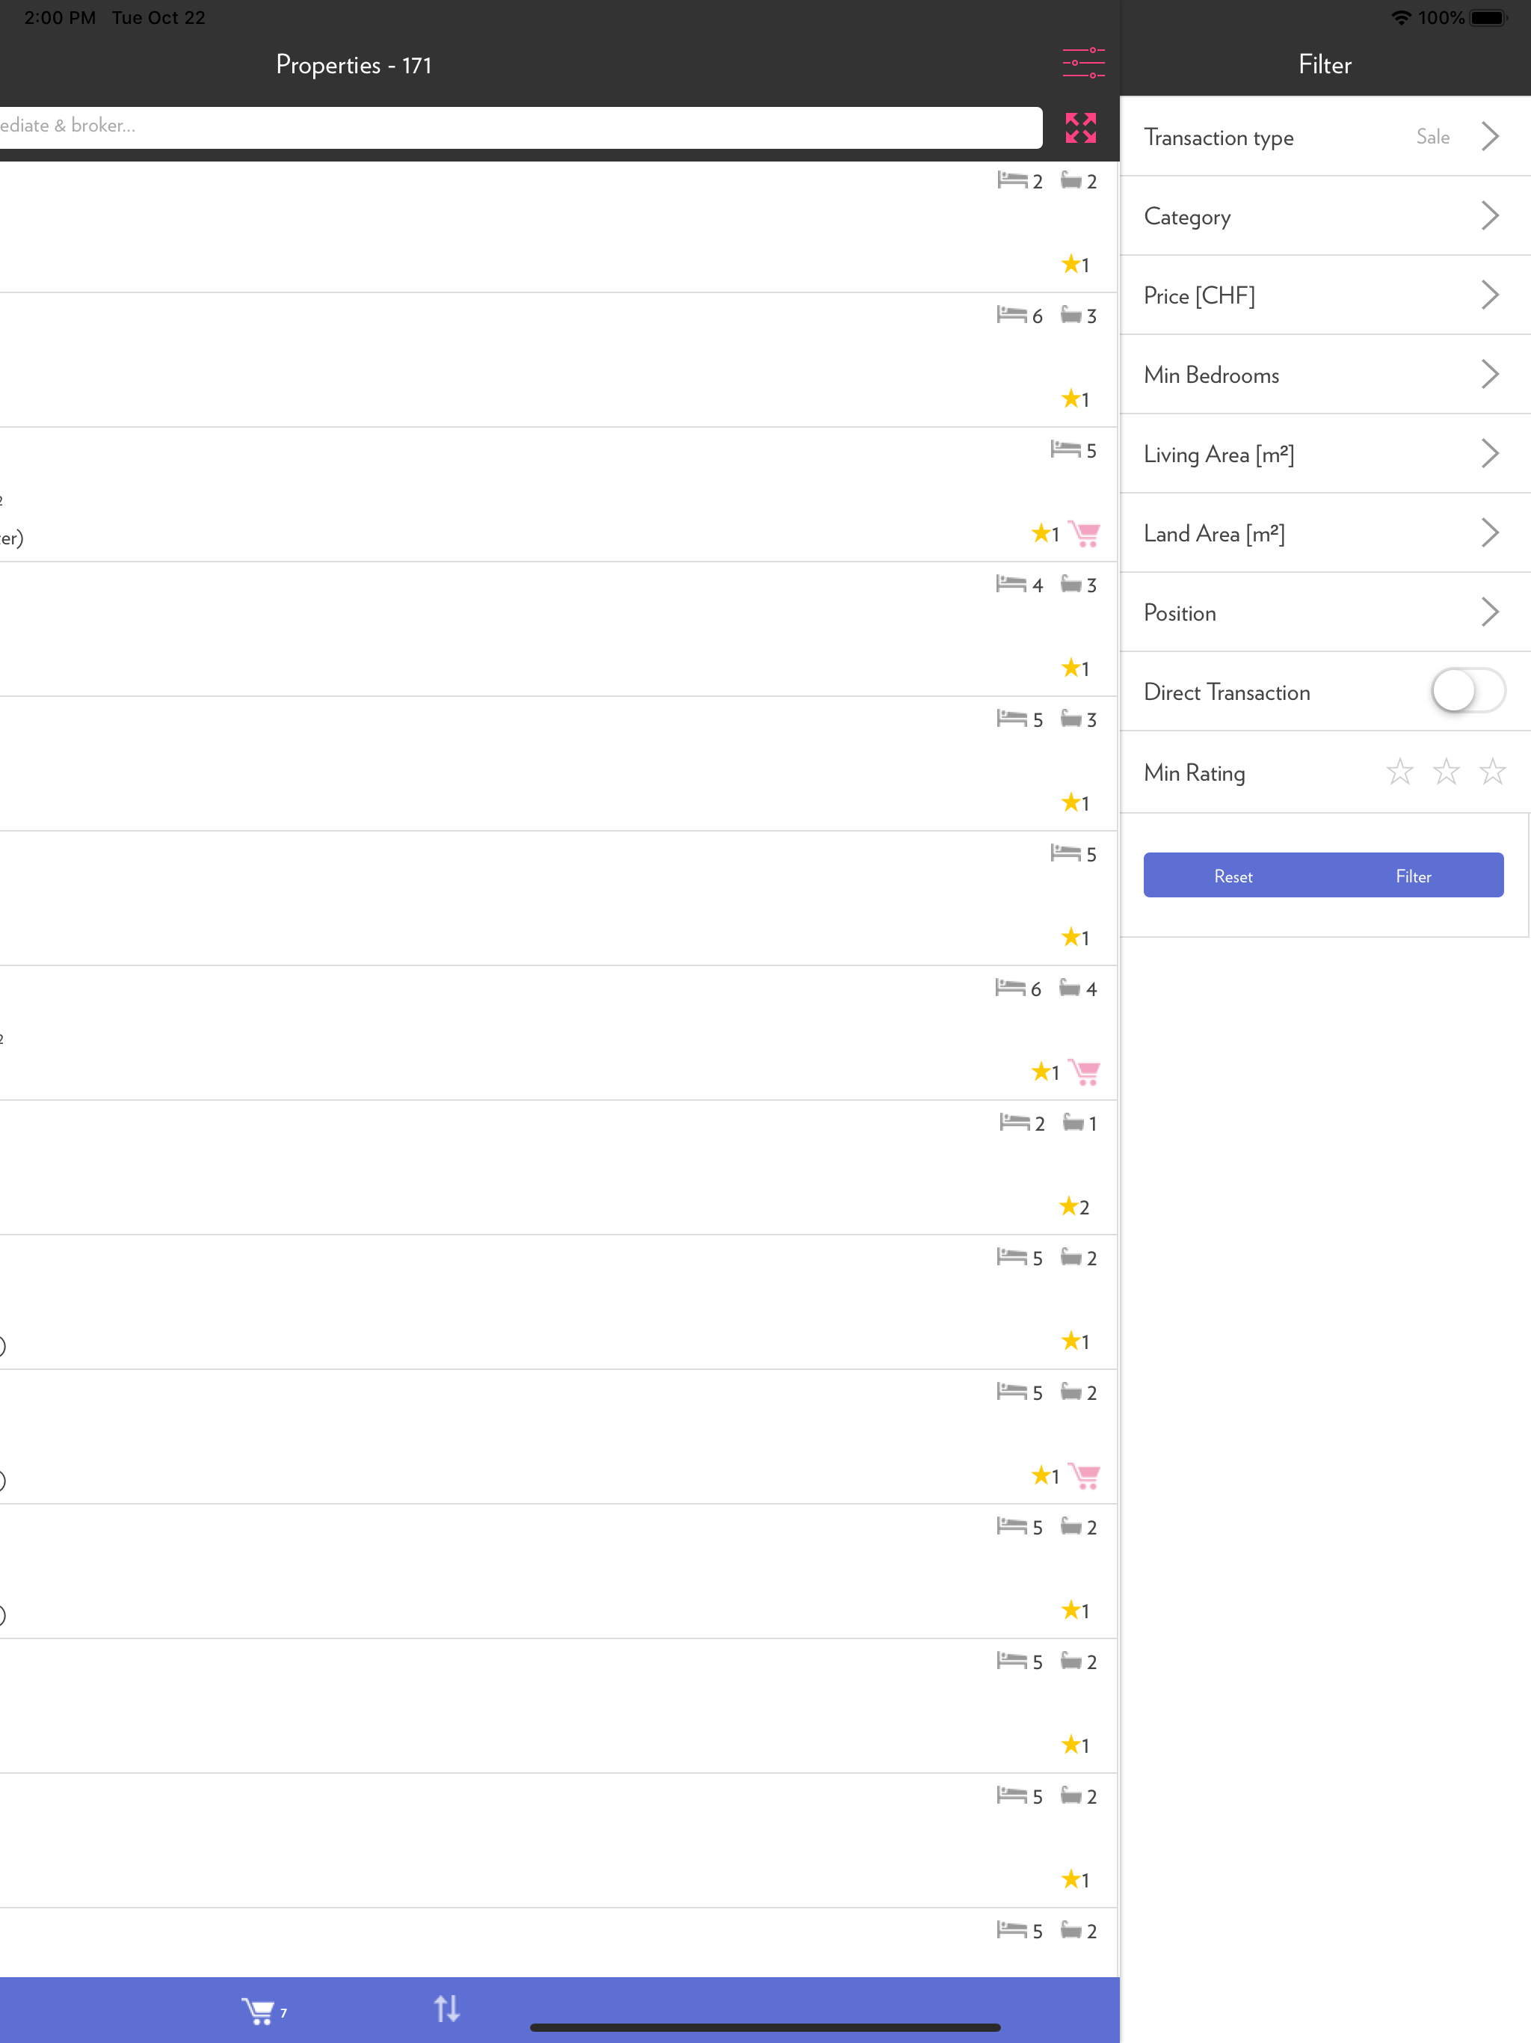
Task: Open the Living Area filter row
Action: (x=1325, y=455)
